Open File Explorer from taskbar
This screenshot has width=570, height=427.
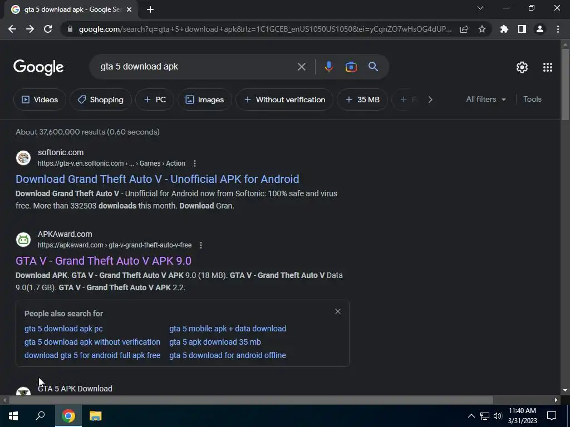(x=96, y=416)
